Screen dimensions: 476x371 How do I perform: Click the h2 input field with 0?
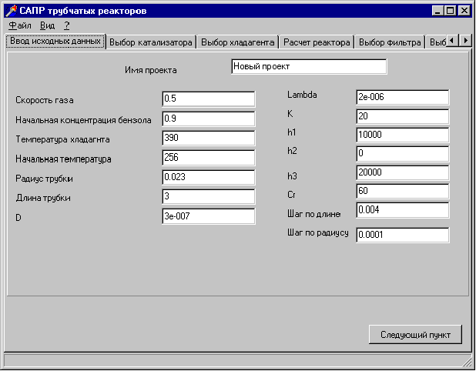pos(403,153)
